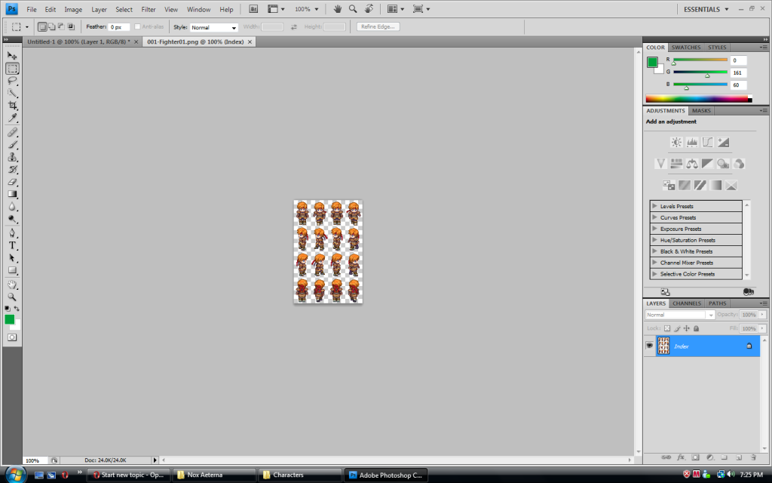Switch to the Masks tab
The height and width of the screenshot is (483, 772).
(701, 110)
